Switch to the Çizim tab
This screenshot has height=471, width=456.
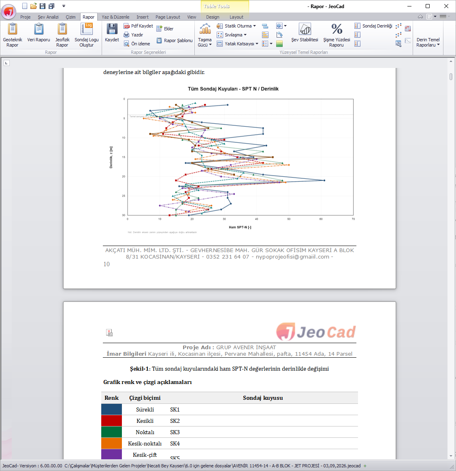(x=70, y=17)
